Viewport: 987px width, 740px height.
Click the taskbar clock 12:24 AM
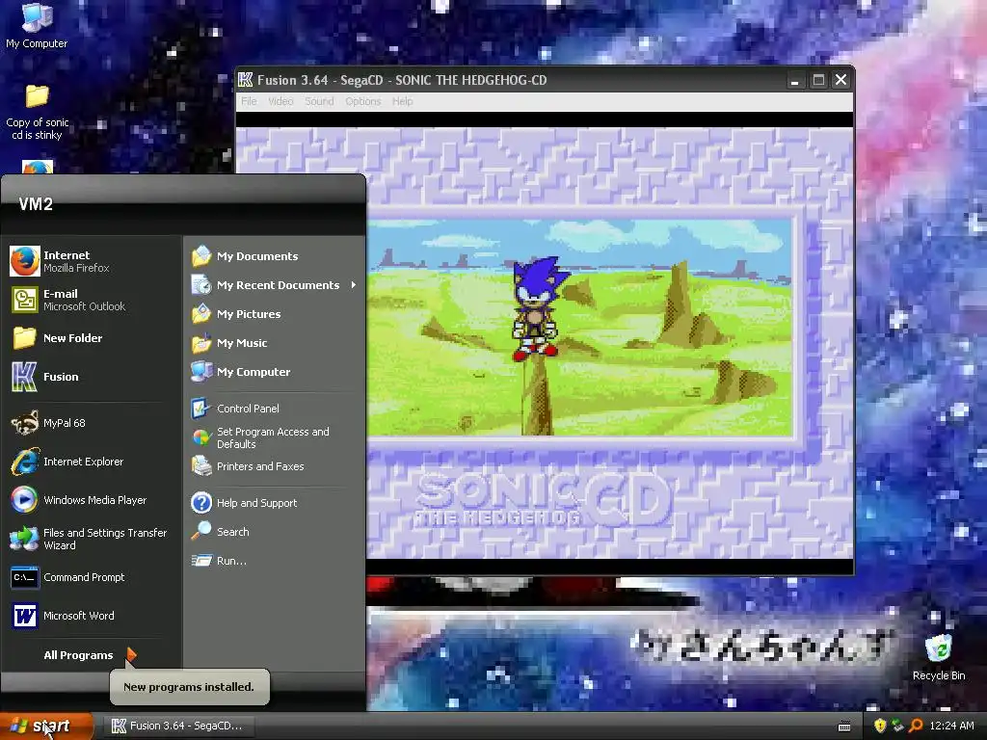(951, 726)
